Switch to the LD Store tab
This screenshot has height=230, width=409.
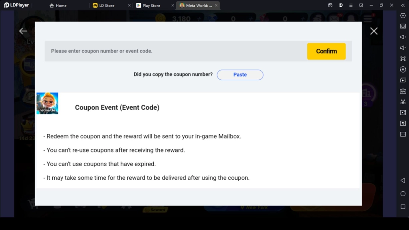pos(103,5)
